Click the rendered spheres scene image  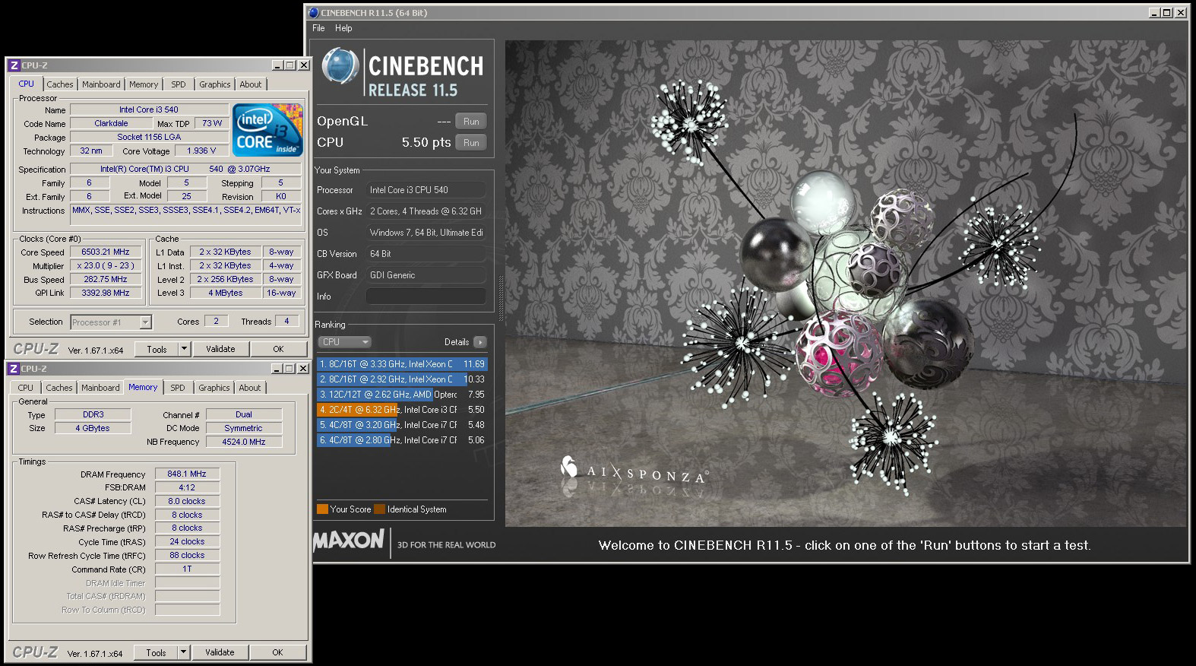tap(845, 284)
